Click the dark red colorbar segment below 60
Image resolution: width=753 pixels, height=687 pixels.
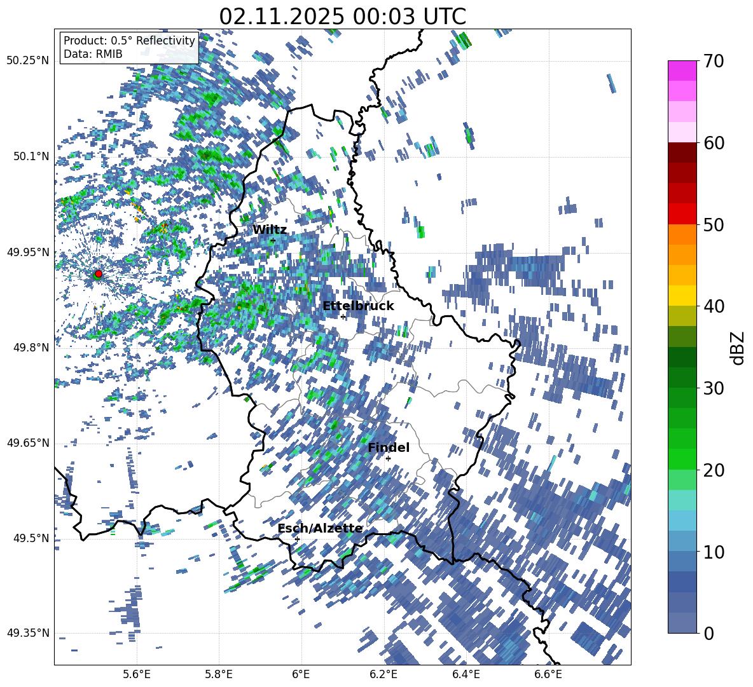point(682,153)
